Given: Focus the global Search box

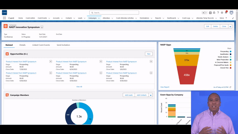Looking at the screenshot, I should point(114,13).
